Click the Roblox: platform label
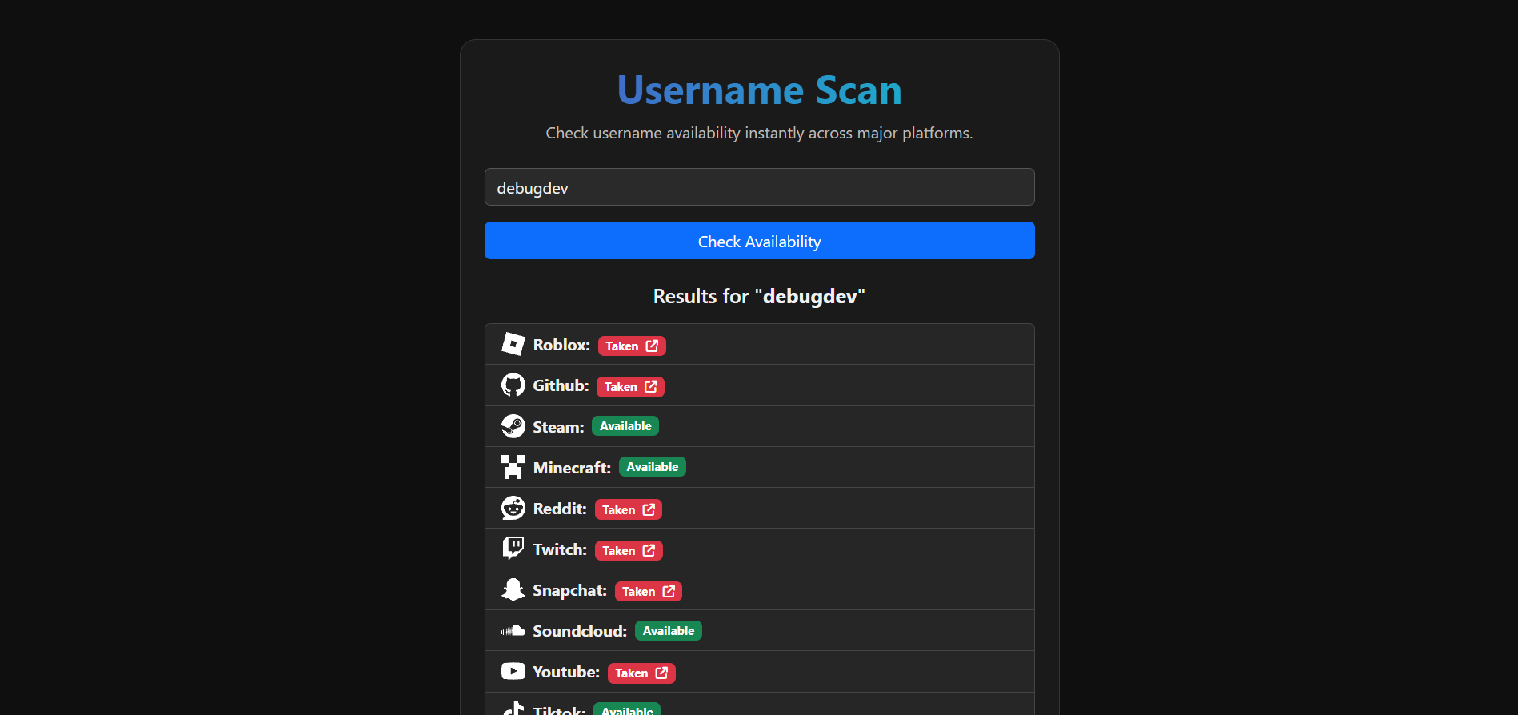This screenshot has height=715, width=1518. (x=561, y=345)
